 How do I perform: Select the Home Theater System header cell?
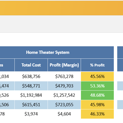click(57, 52)
